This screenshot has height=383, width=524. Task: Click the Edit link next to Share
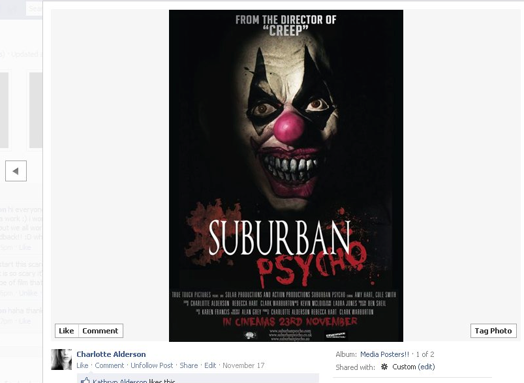[210, 365]
